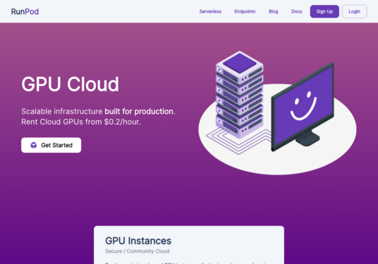
Task: Click the RunPod logo
Action: tap(25, 11)
